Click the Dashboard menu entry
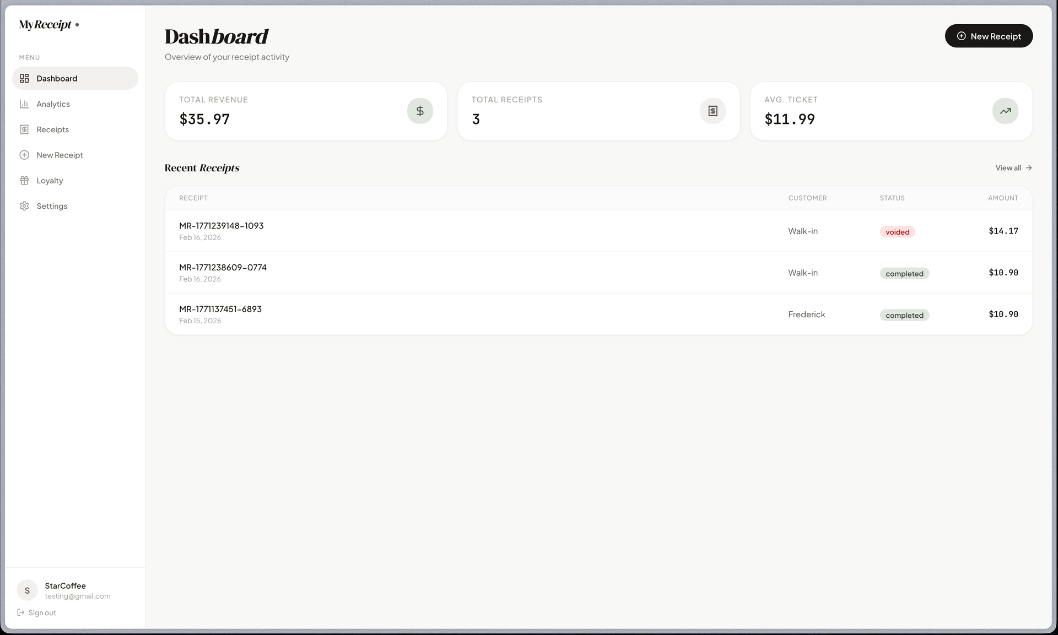The height and width of the screenshot is (635, 1058). point(56,78)
